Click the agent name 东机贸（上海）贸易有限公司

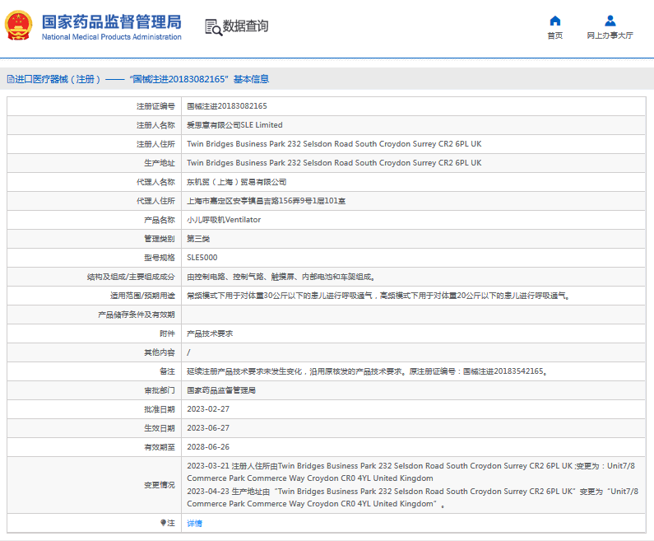click(236, 182)
